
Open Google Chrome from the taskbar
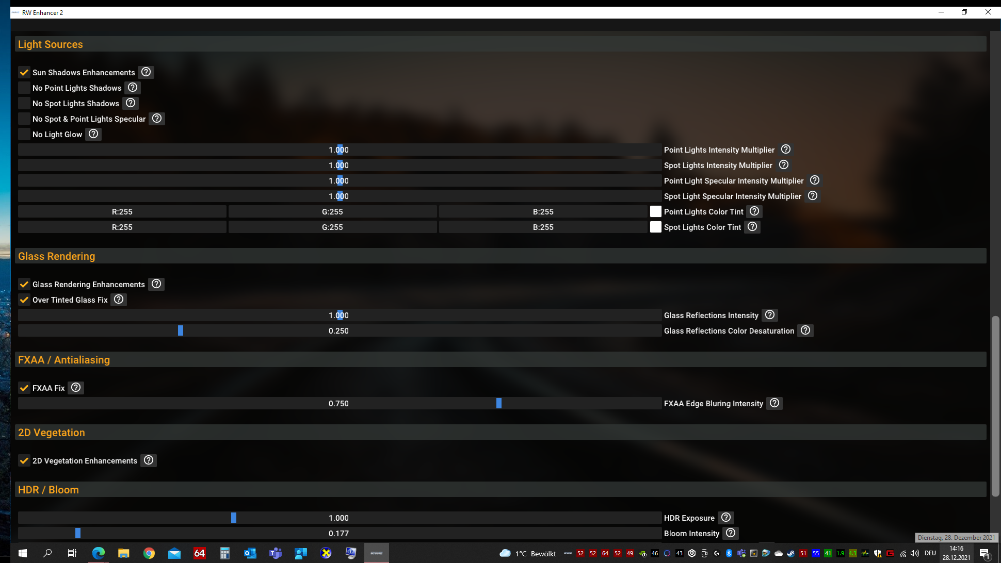(149, 553)
